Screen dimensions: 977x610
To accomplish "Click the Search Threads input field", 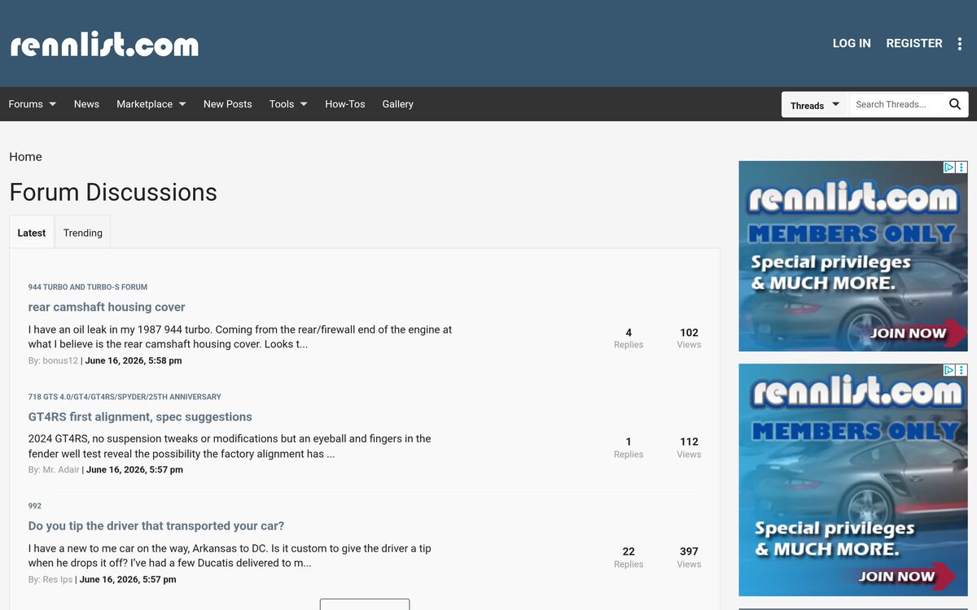I will [896, 104].
